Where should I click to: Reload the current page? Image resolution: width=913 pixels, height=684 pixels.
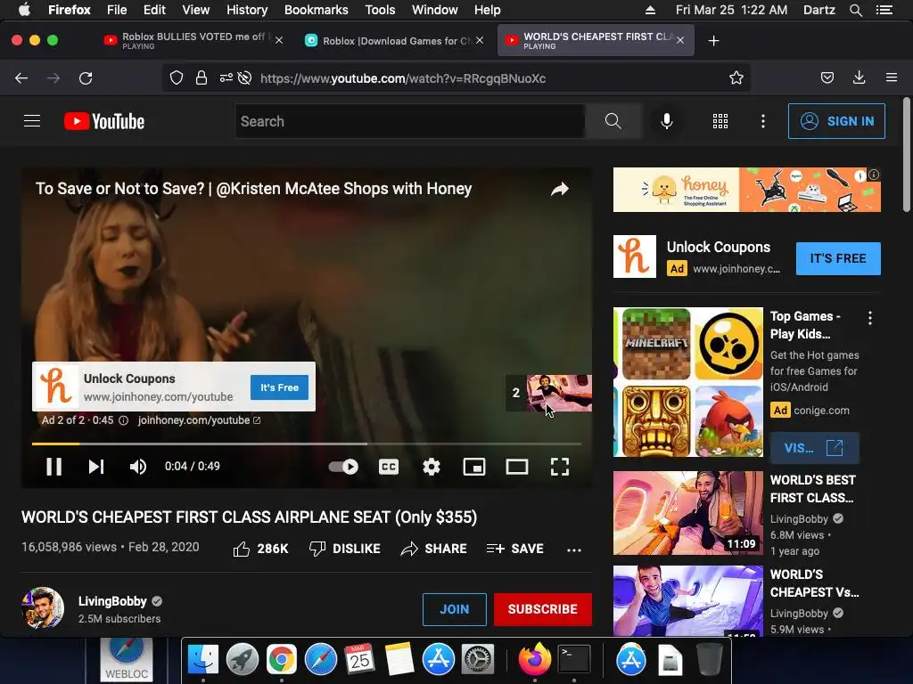coord(86,78)
